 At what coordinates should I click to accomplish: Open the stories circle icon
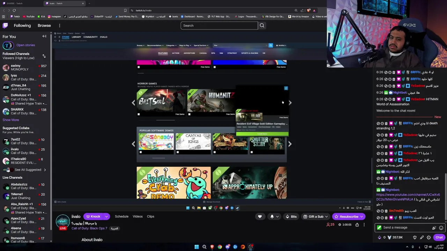[x=8, y=45]
